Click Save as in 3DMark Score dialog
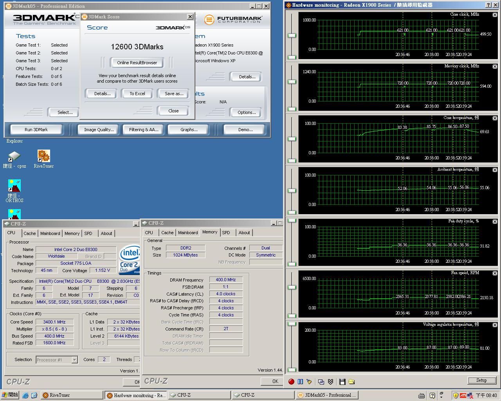 pos(174,94)
